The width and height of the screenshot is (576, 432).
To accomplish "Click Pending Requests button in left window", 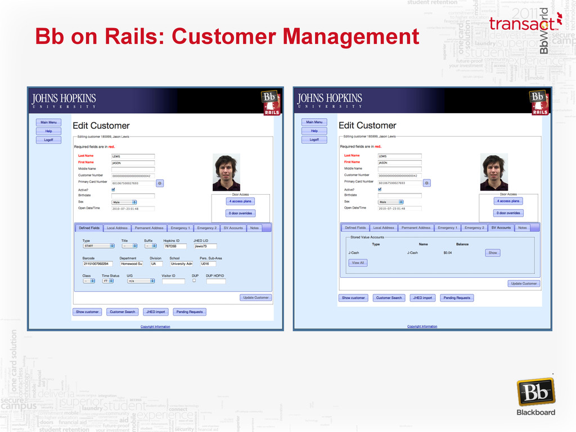I will [x=190, y=312].
